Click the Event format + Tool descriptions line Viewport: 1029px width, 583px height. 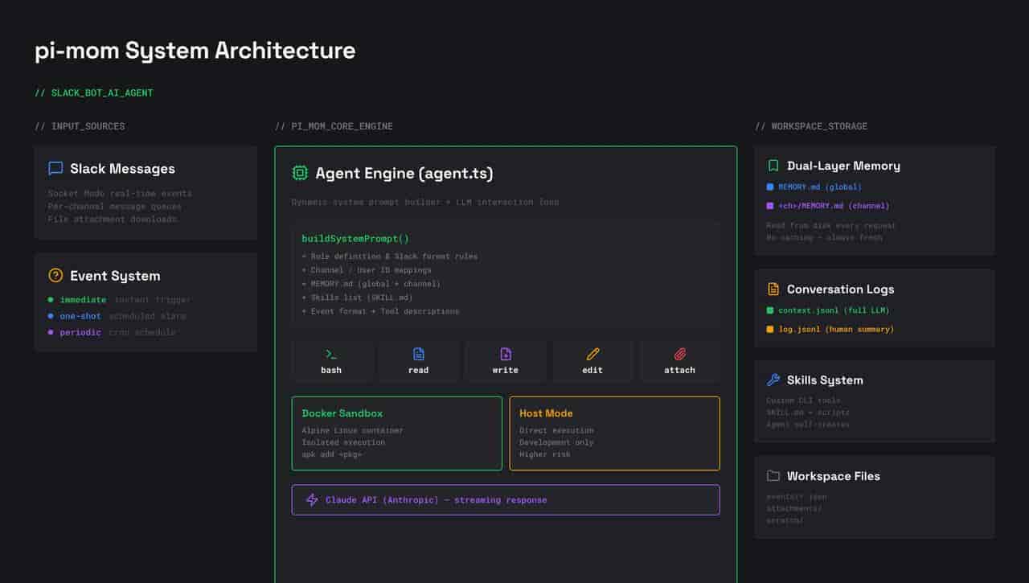point(380,311)
